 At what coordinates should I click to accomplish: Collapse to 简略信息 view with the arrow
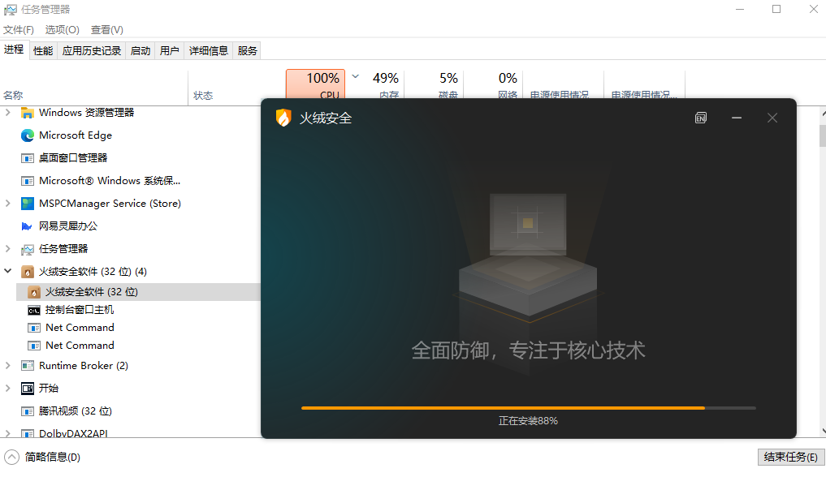pos(11,457)
